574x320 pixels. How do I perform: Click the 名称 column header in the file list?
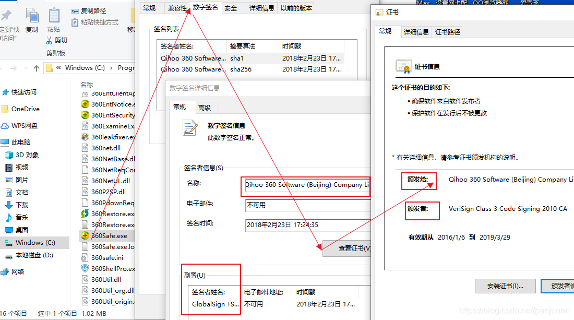click(87, 85)
